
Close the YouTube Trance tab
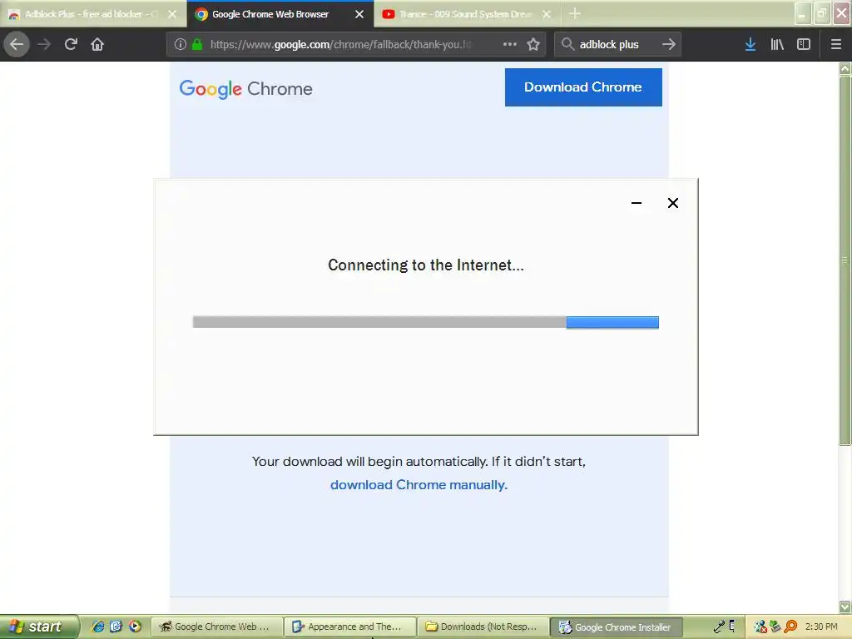coord(547,15)
